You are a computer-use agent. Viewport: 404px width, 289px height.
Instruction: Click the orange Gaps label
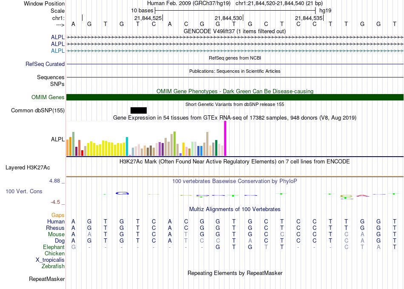[x=58, y=215]
